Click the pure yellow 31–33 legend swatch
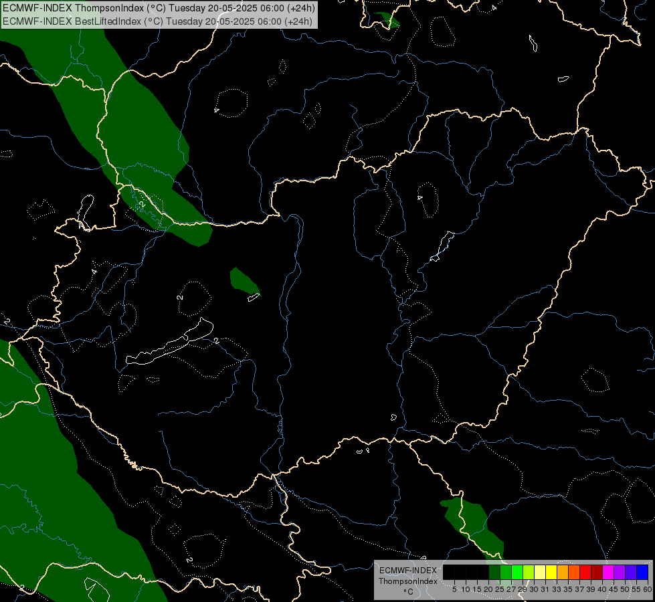655x602 pixels. click(551, 572)
